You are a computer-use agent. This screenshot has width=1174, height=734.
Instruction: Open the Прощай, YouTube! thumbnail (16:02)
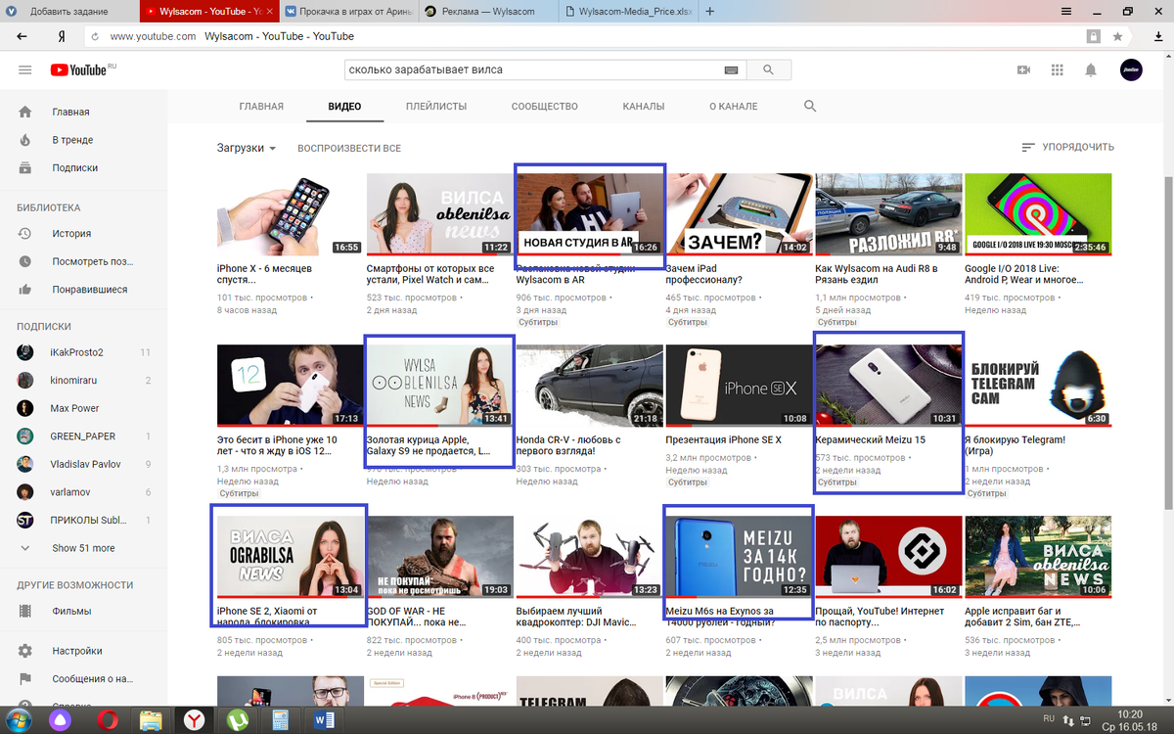pyautogui.click(x=887, y=557)
